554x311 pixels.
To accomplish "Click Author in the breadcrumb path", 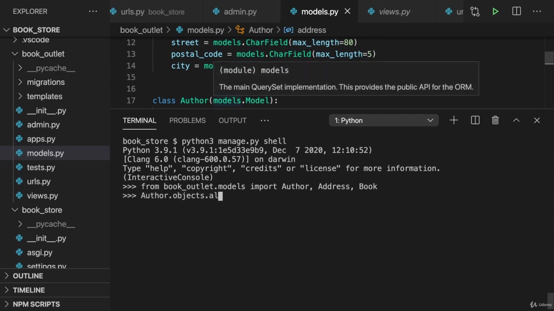I will click(261, 30).
